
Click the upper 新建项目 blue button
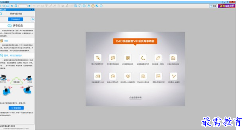16,19
